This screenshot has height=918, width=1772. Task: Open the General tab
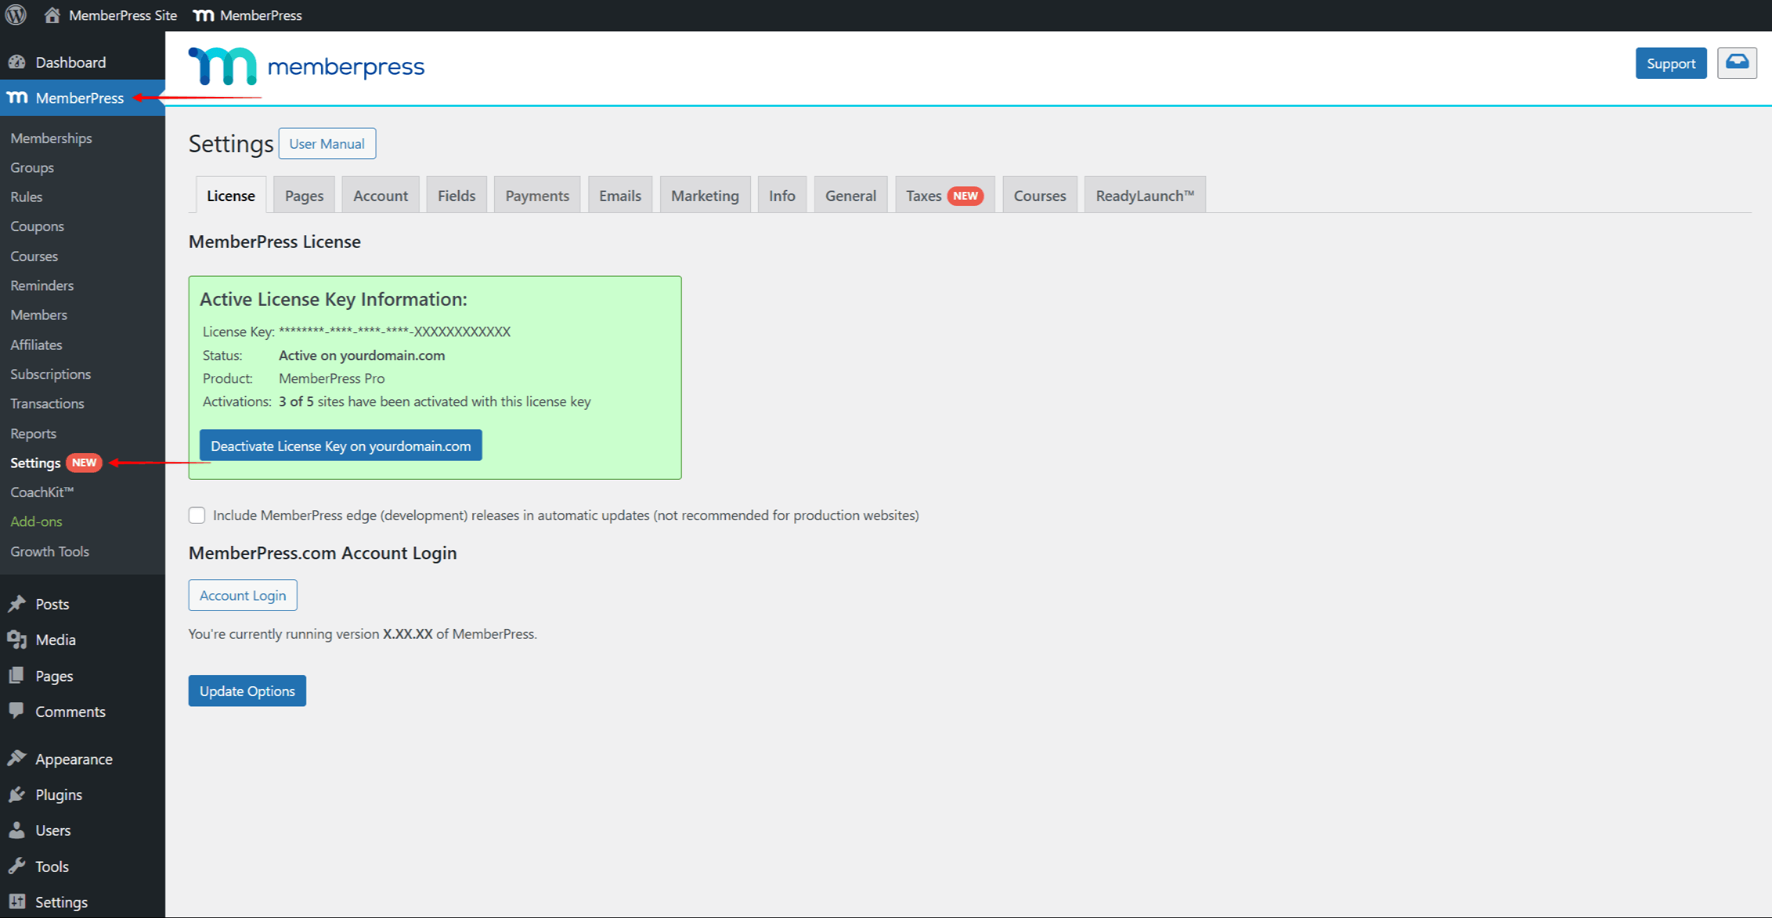pyautogui.click(x=850, y=195)
